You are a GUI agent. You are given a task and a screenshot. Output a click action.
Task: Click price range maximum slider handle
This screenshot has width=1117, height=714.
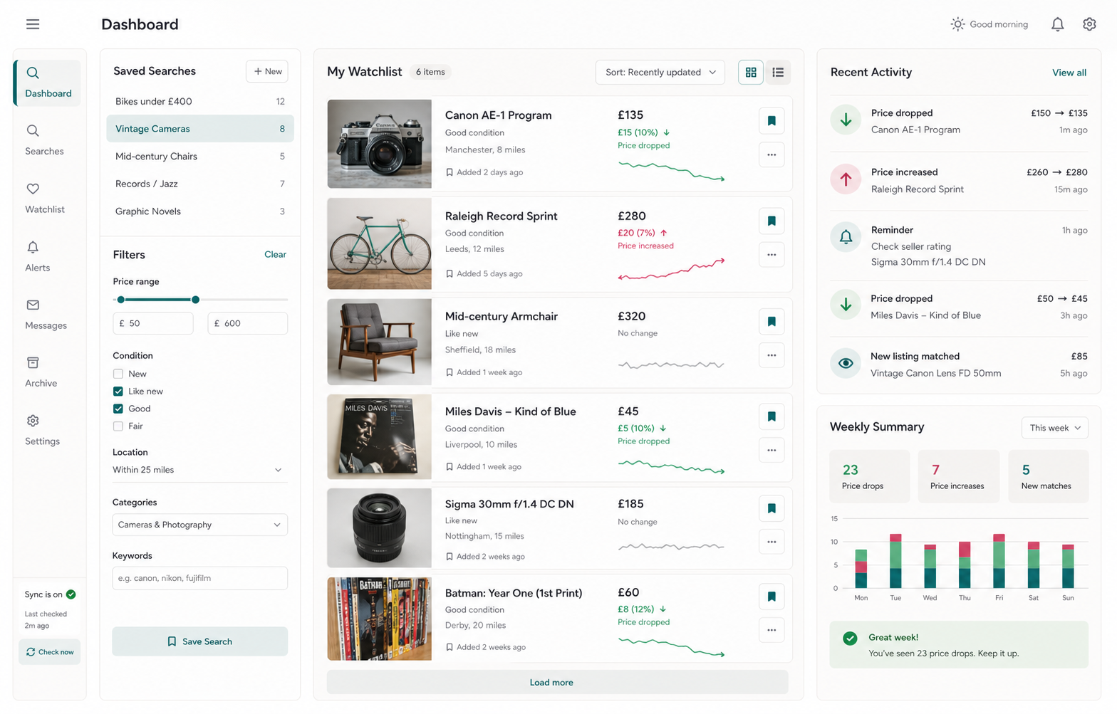point(195,300)
